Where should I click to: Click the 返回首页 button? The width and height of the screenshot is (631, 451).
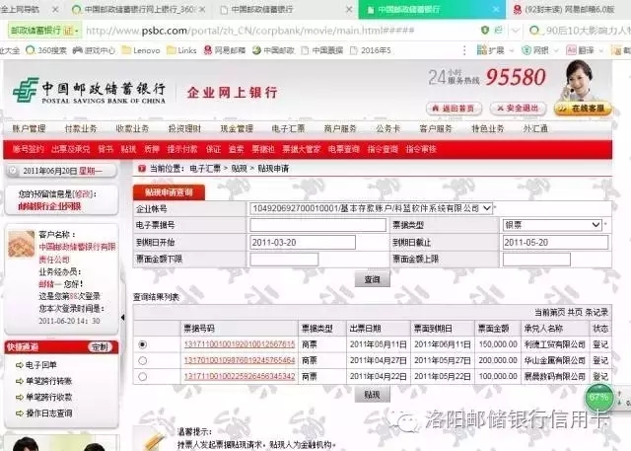pyautogui.click(x=454, y=109)
